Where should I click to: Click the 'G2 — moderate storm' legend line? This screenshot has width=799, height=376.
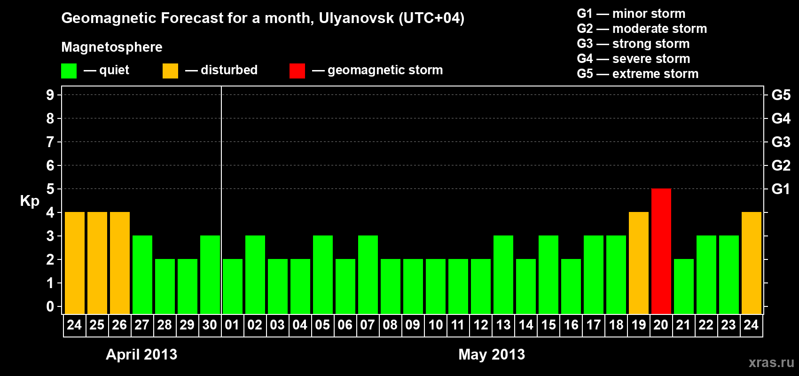tap(642, 29)
